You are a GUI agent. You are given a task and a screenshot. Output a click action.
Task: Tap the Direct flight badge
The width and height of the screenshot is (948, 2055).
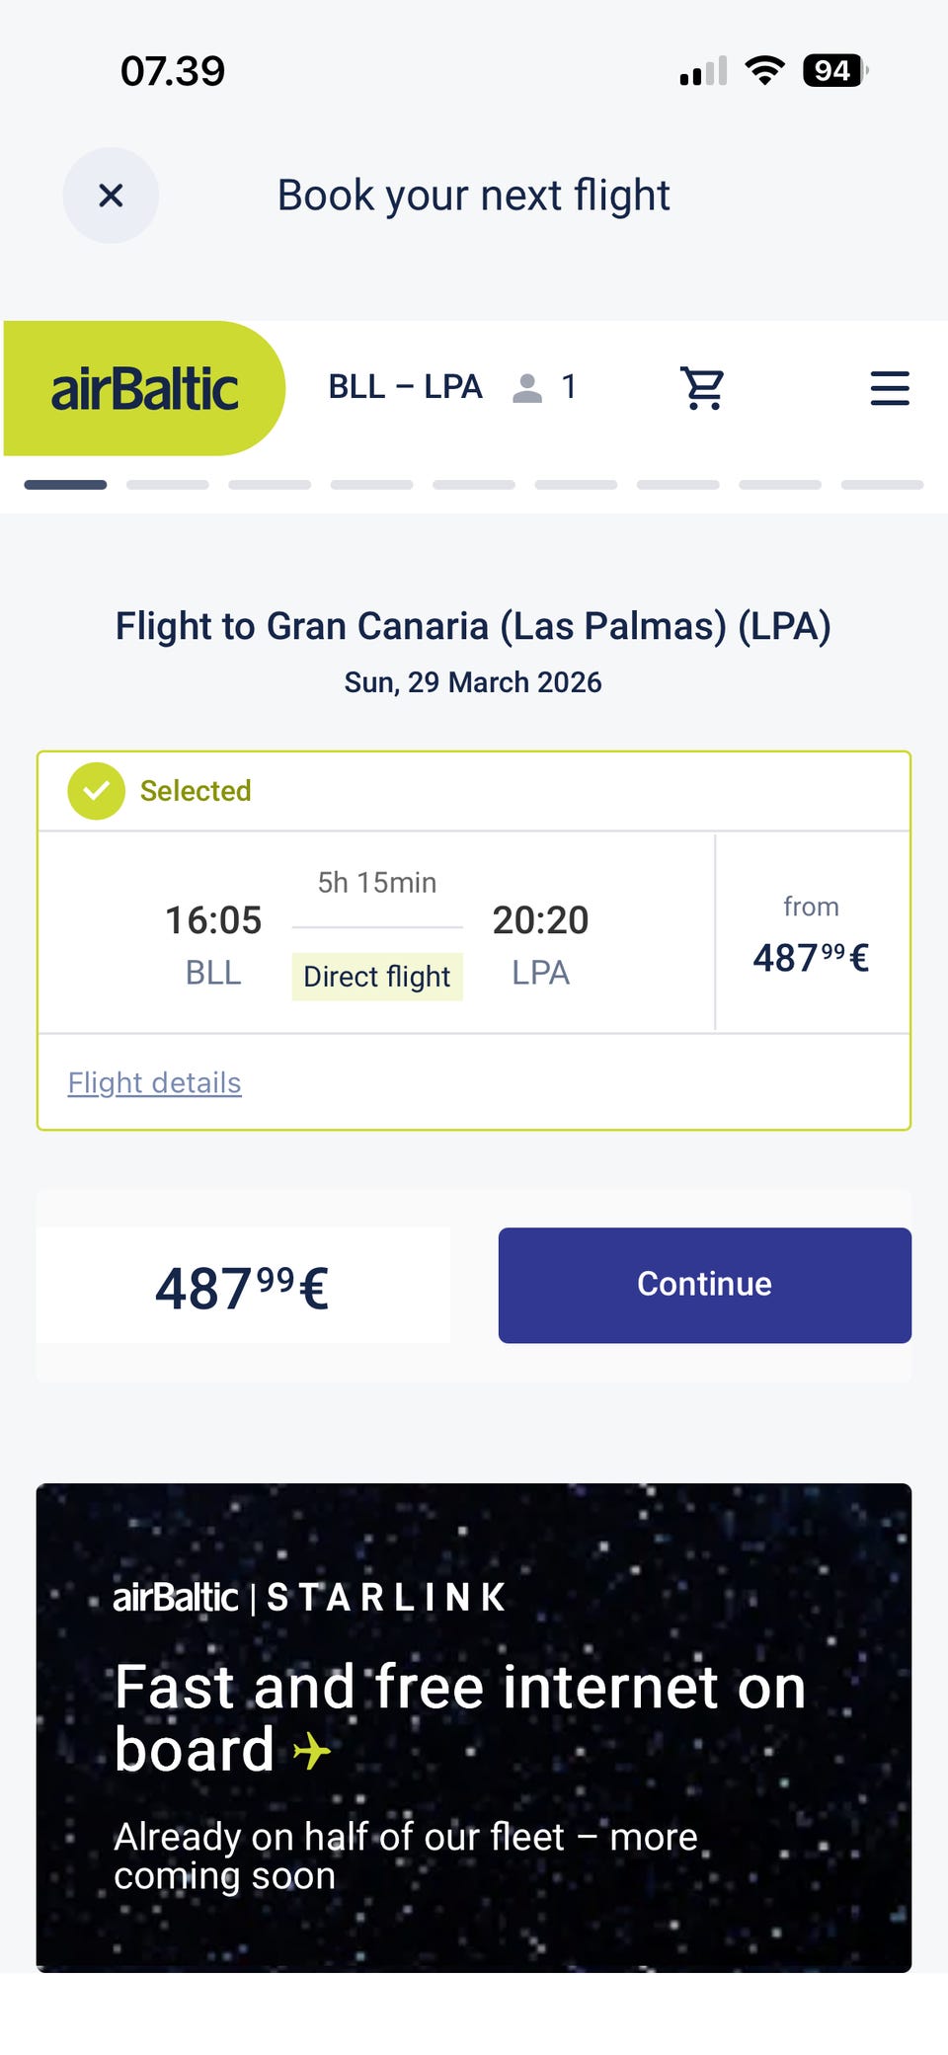tap(377, 977)
